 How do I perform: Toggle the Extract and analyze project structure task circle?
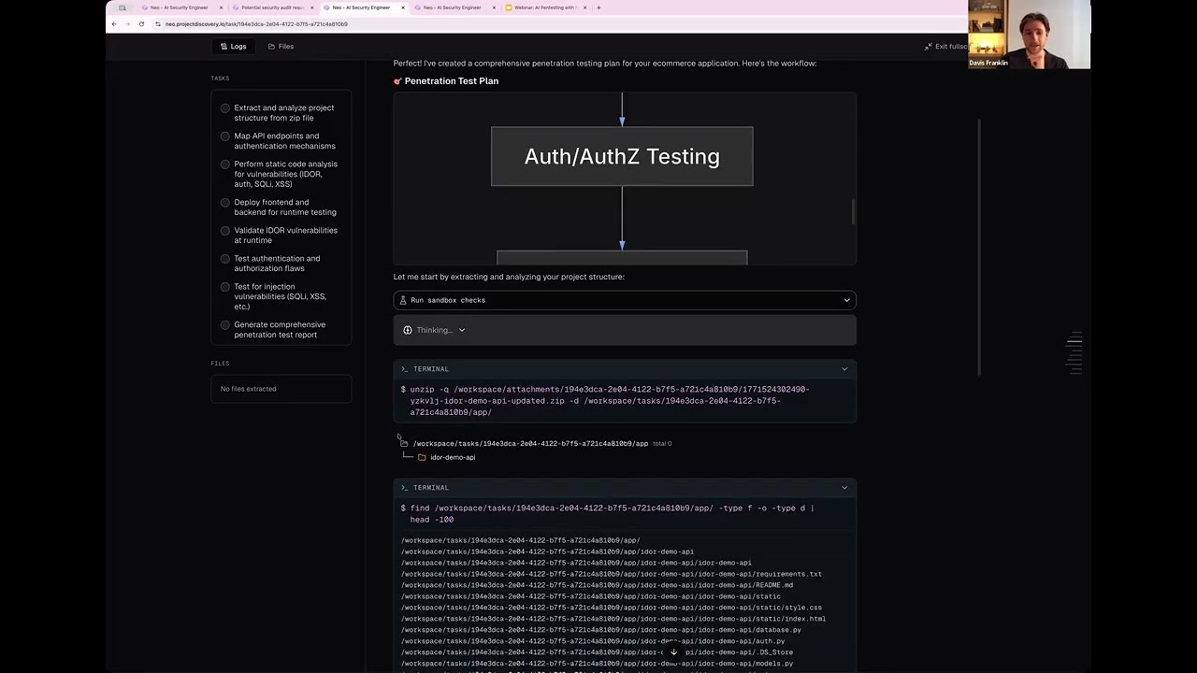(x=225, y=108)
